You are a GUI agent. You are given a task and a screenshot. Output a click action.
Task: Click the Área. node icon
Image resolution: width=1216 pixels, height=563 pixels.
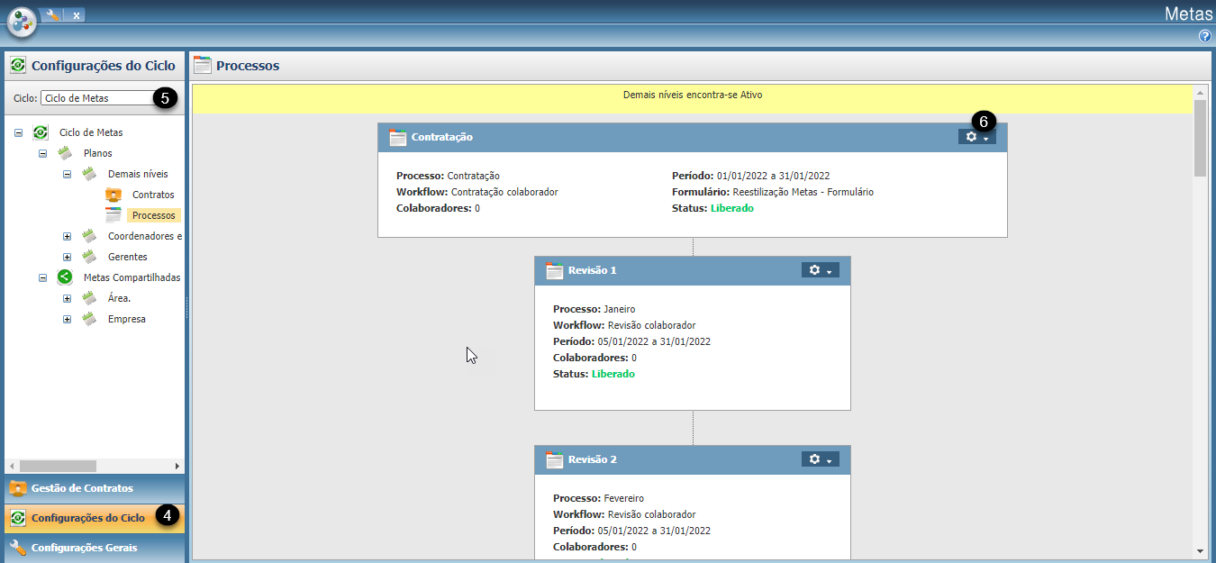pyautogui.click(x=89, y=298)
